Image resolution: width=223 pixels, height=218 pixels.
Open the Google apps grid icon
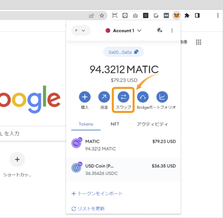198,42
